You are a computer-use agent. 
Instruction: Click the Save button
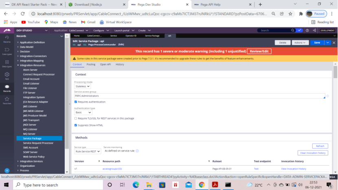tap(317, 43)
